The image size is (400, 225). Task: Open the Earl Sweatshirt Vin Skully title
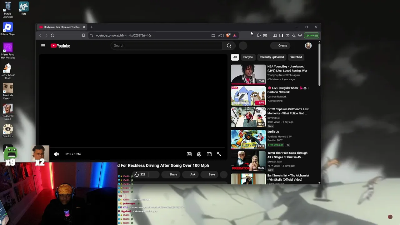288,177
